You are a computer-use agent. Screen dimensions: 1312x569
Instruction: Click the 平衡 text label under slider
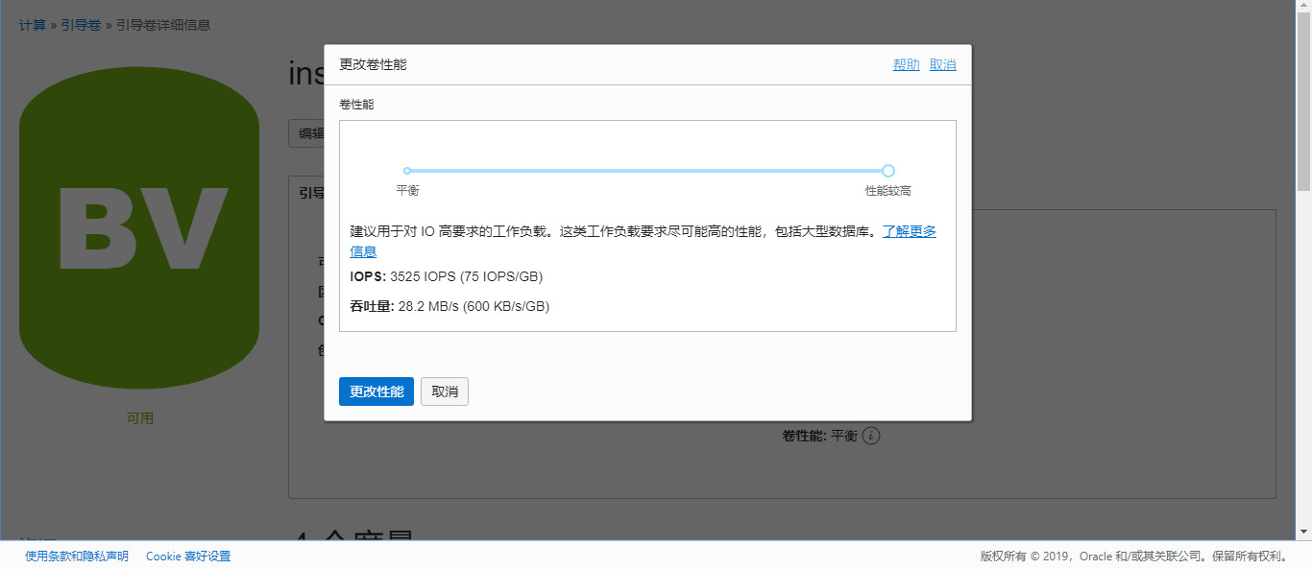[x=407, y=191]
